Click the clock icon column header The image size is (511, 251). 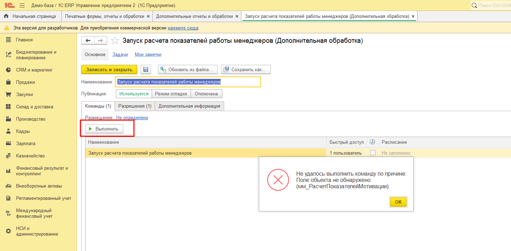point(372,142)
